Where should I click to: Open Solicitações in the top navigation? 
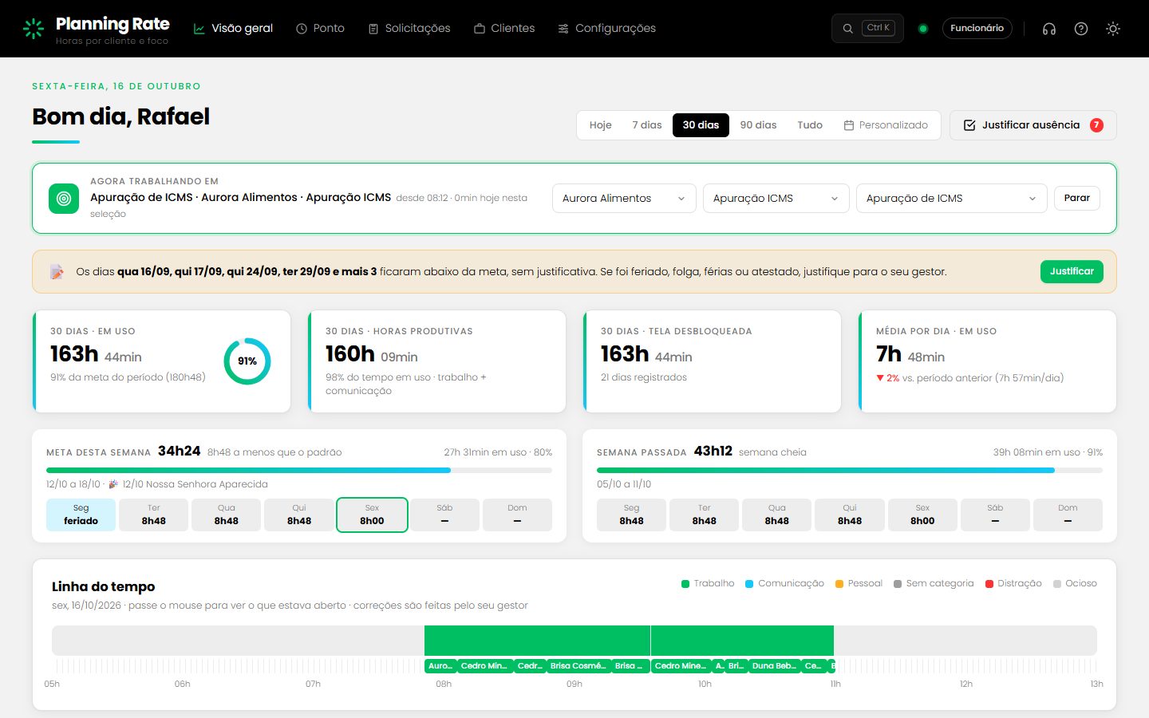(x=409, y=29)
